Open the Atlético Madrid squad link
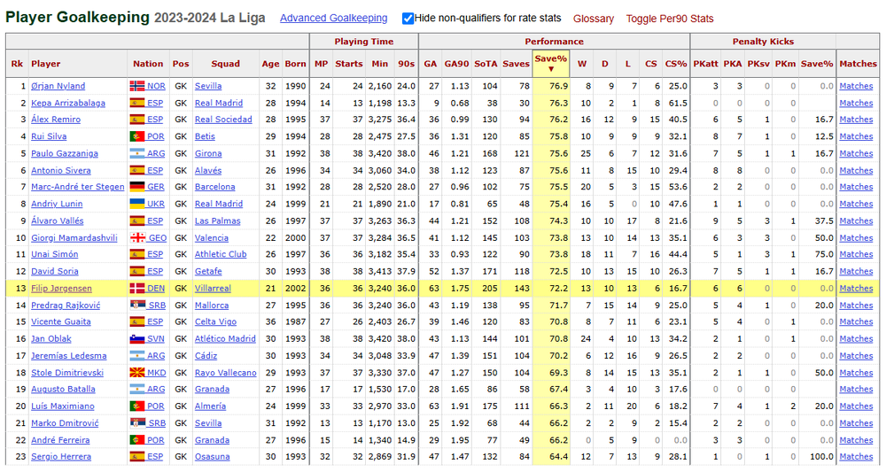The width and height of the screenshot is (886, 472). (x=225, y=339)
